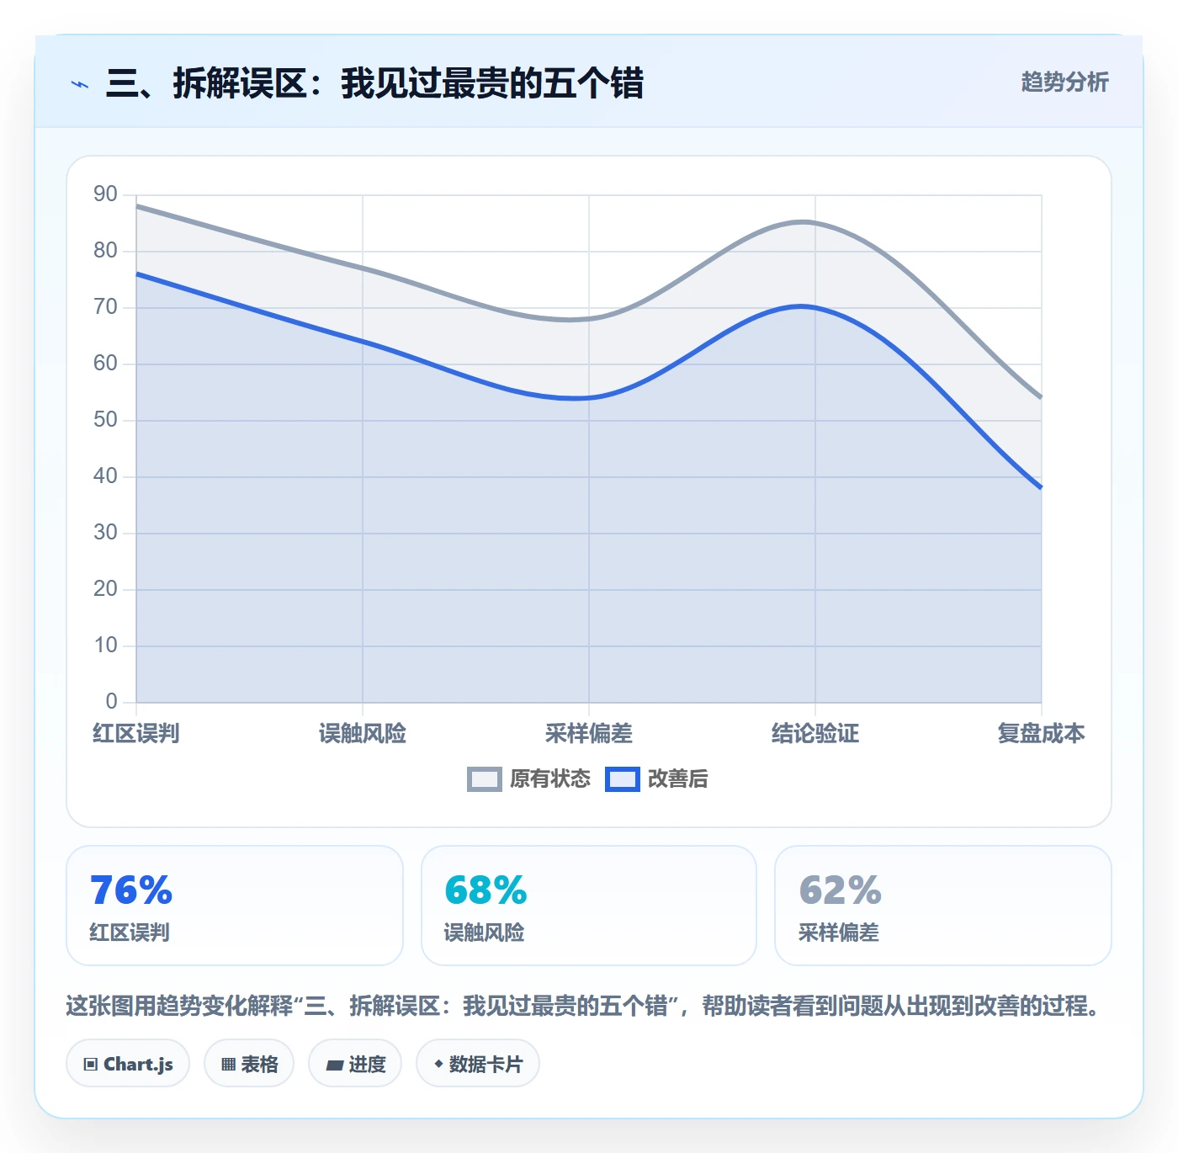Screen dimensions: 1178x1153
Task: Click the 红区误判 x-axis label
Action: (136, 733)
